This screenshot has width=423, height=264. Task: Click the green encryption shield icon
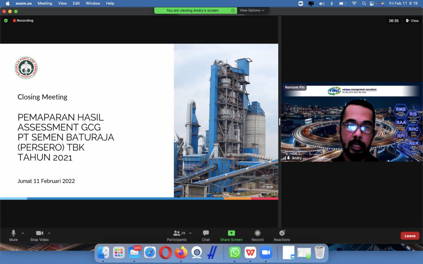click(x=6, y=20)
